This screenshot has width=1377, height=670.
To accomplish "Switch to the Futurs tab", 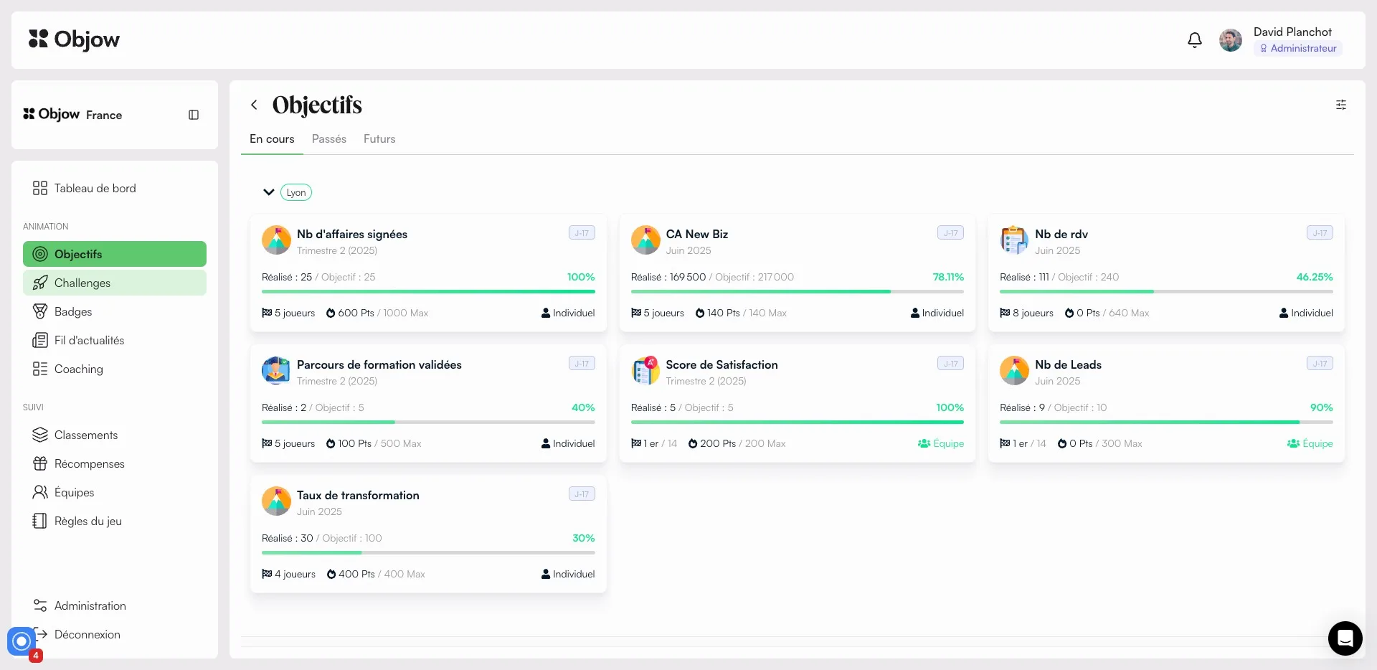I will tap(379, 139).
